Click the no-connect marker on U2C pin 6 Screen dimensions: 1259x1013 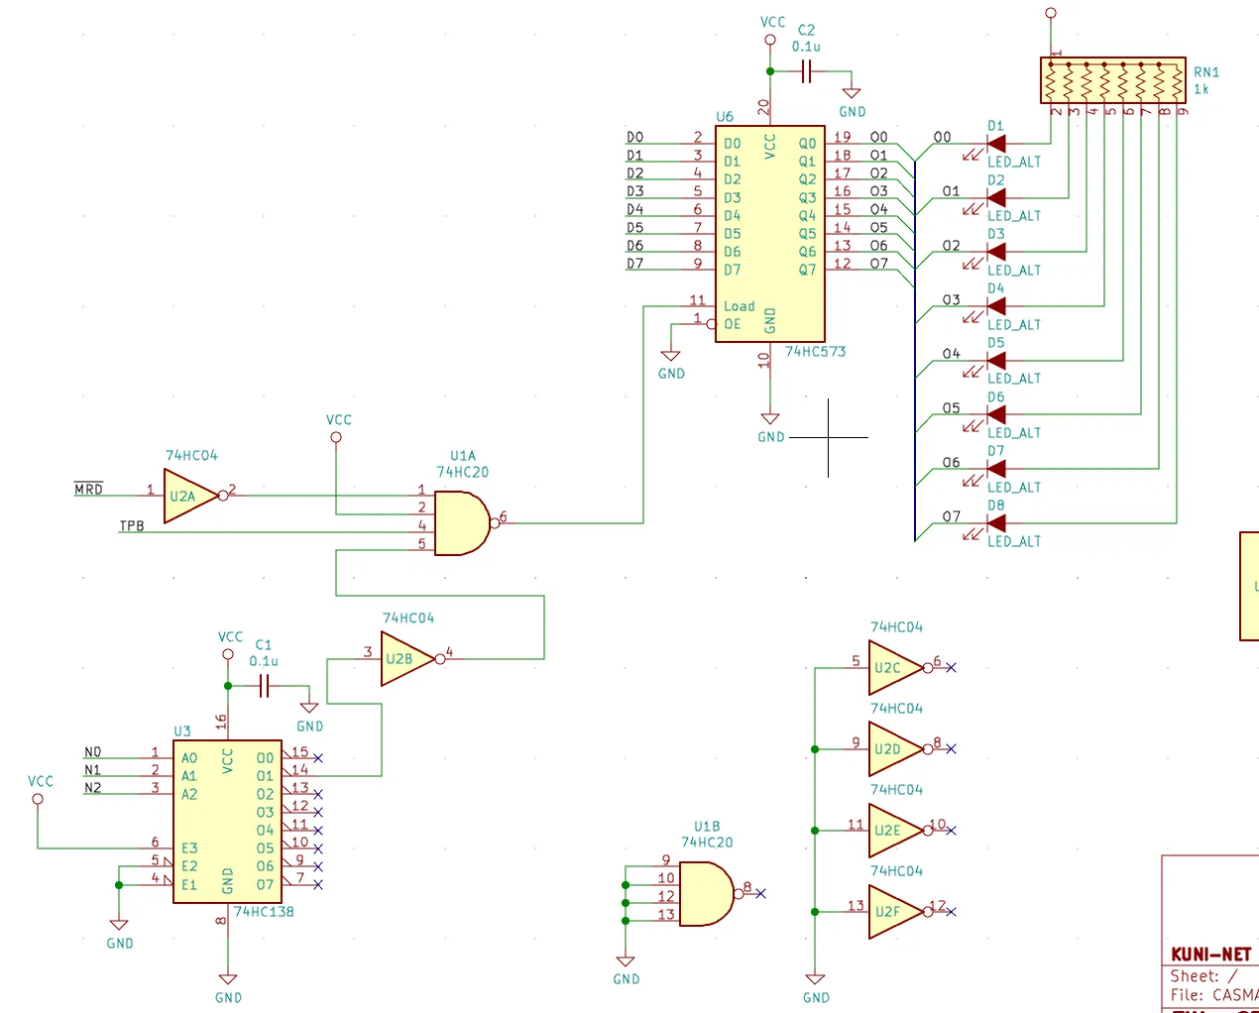[951, 668]
